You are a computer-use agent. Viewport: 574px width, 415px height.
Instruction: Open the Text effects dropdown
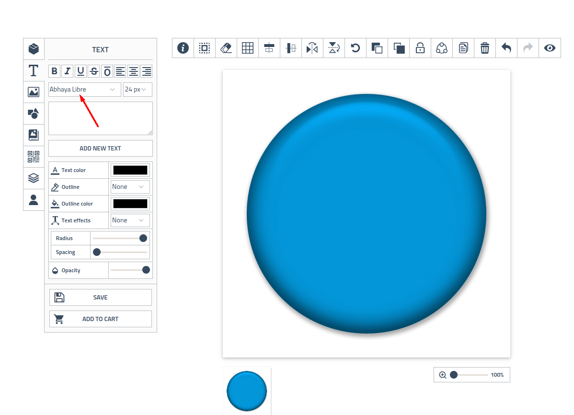pyautogui.click(x=130, y=220)
